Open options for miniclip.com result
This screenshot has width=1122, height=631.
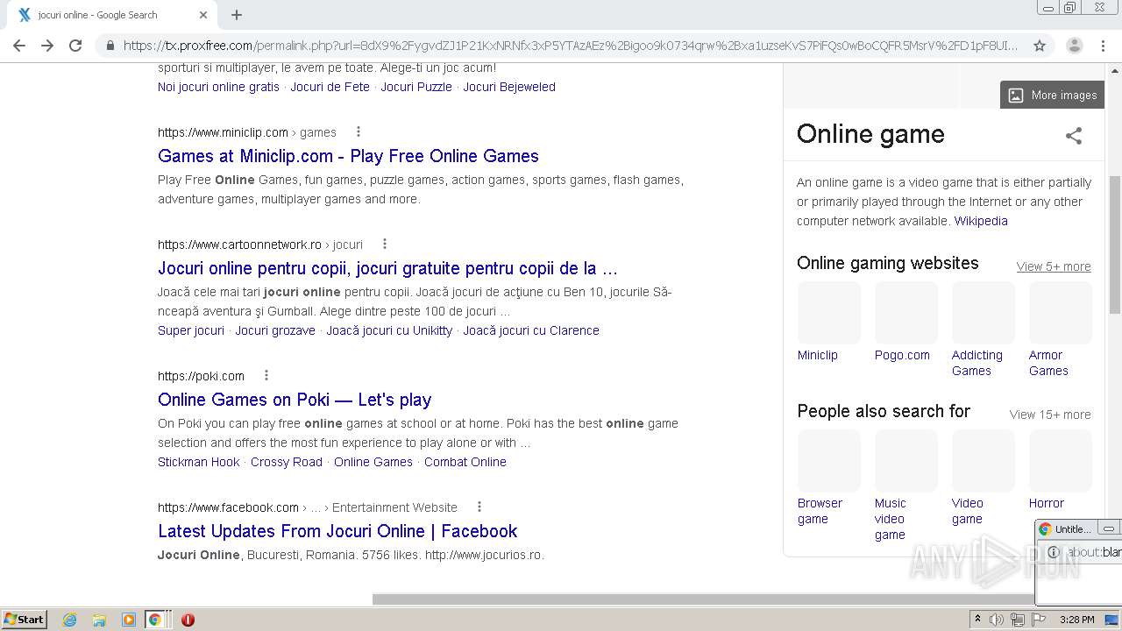tap(358, 132)
